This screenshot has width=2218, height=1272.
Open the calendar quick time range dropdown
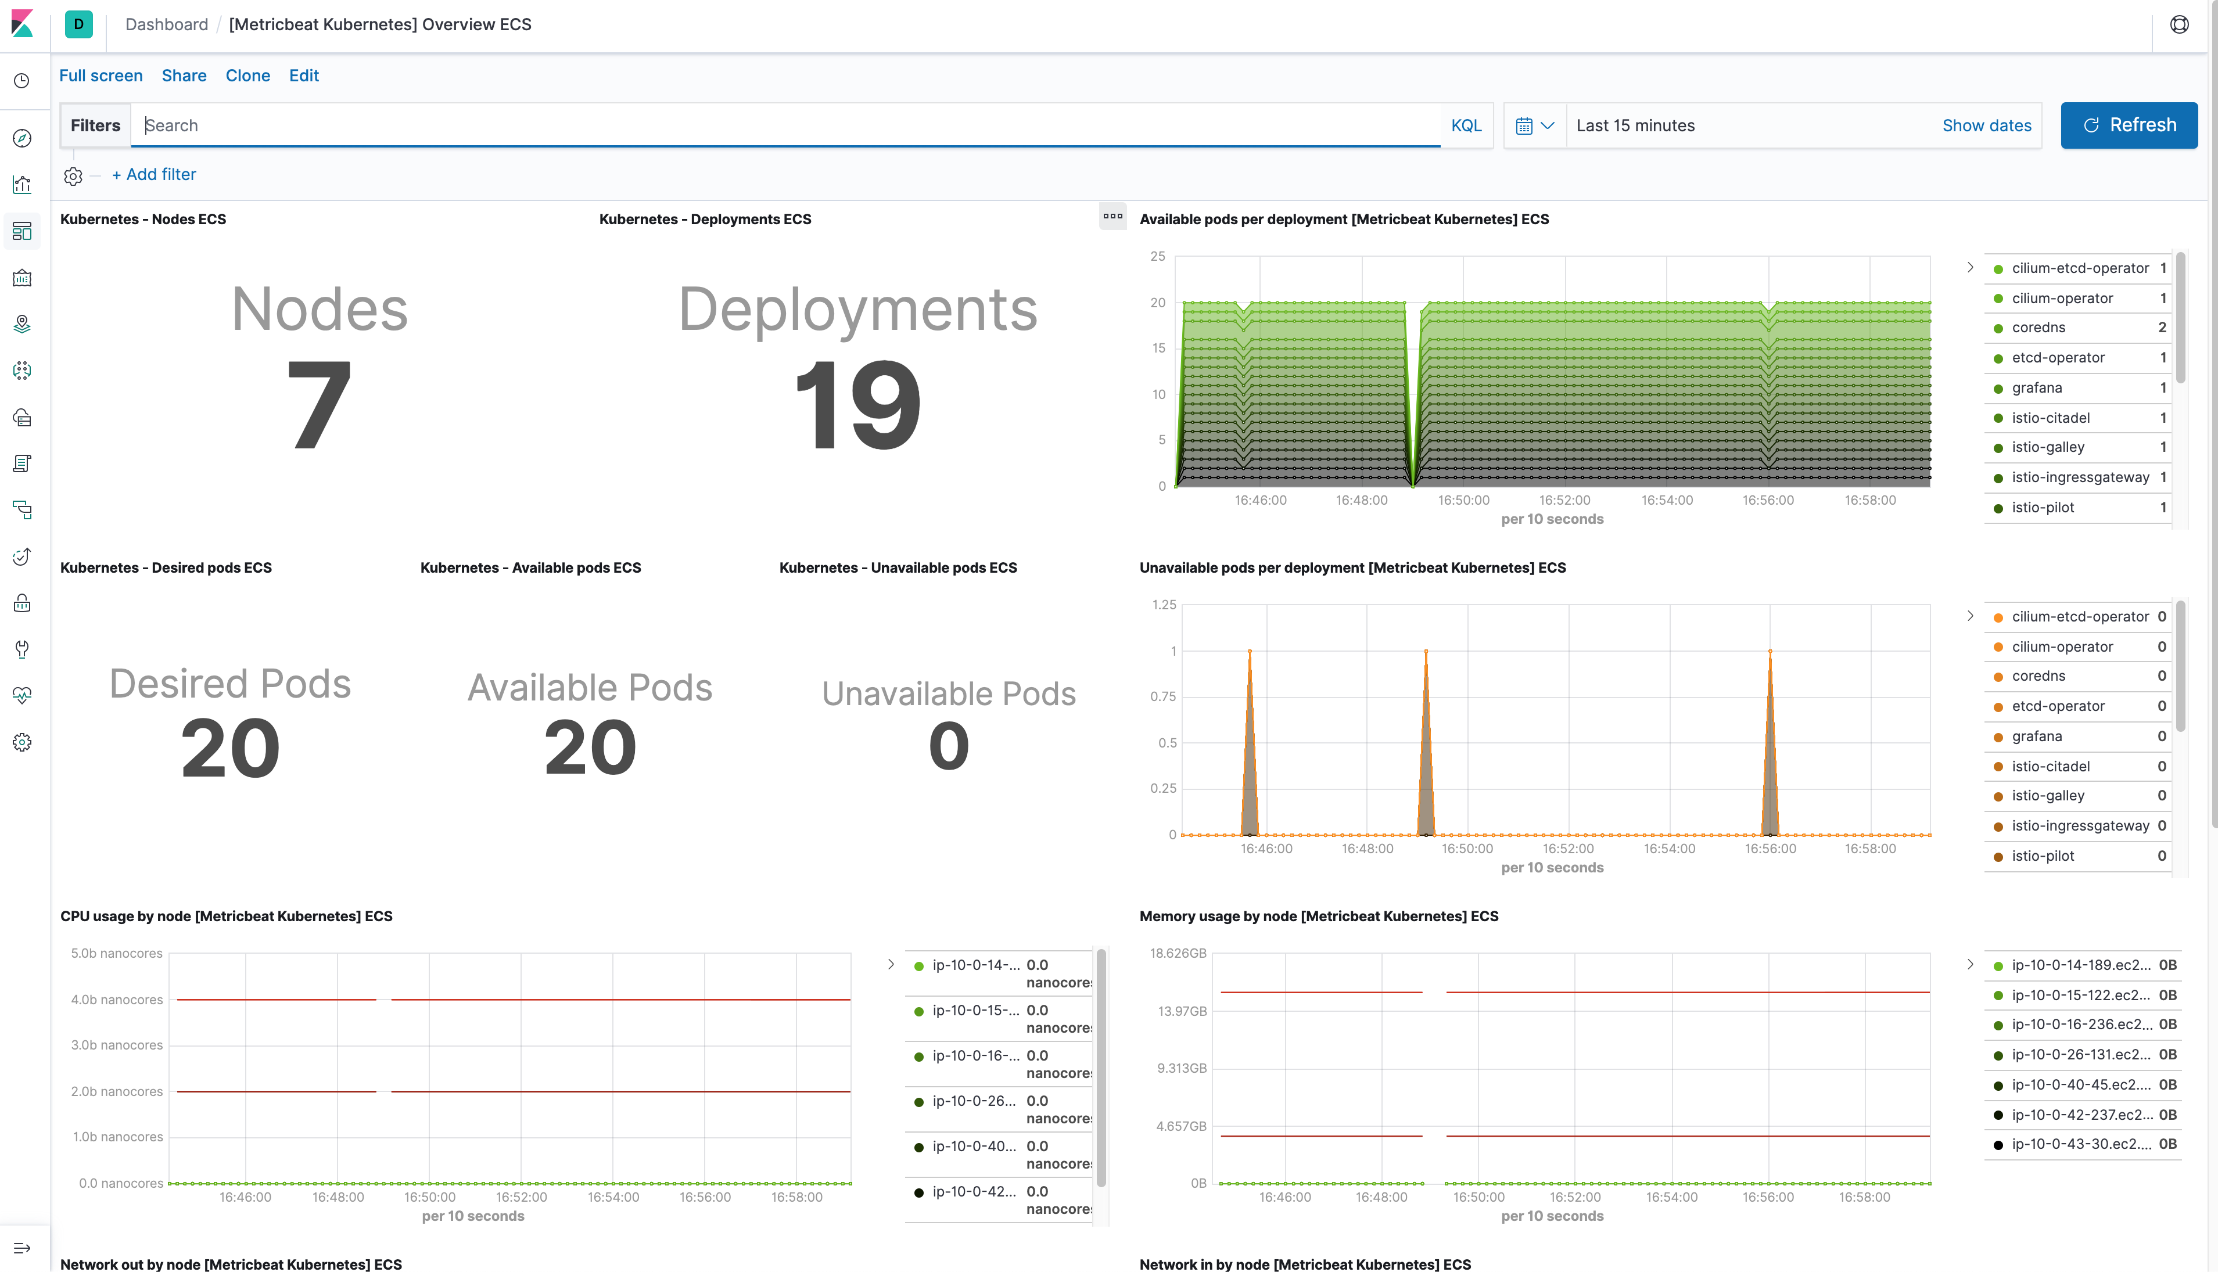[x=1534, y=126]
